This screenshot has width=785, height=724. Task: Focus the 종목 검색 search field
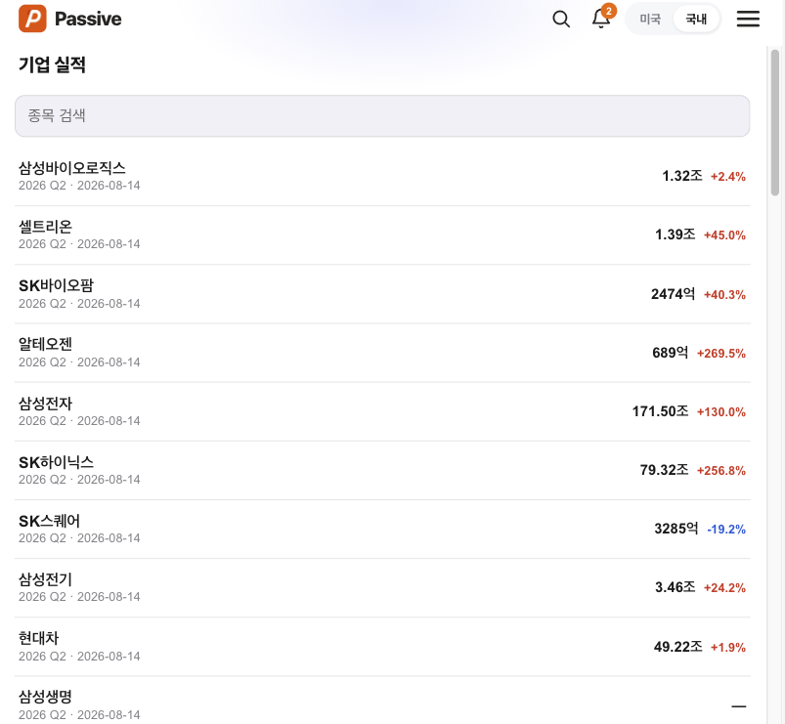coord(382,115)
